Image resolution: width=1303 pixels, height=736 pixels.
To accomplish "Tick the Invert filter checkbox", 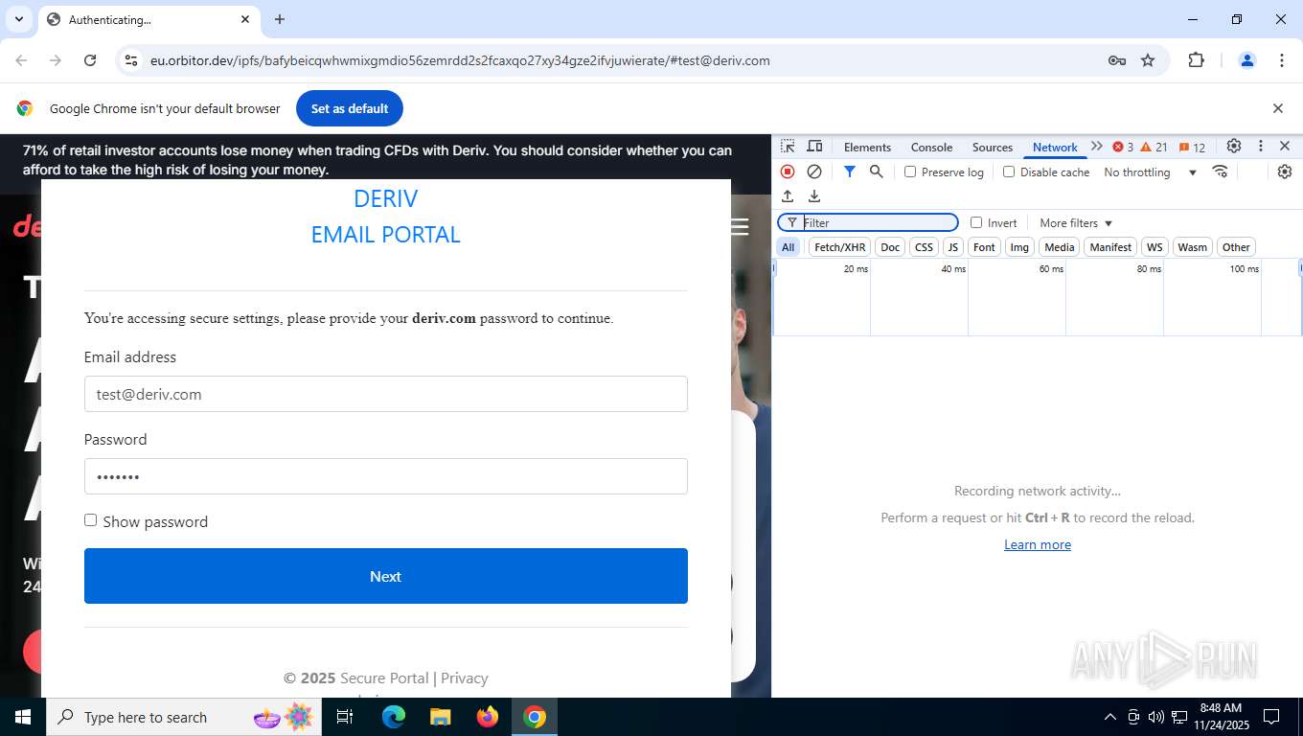I will pos(976,222).
